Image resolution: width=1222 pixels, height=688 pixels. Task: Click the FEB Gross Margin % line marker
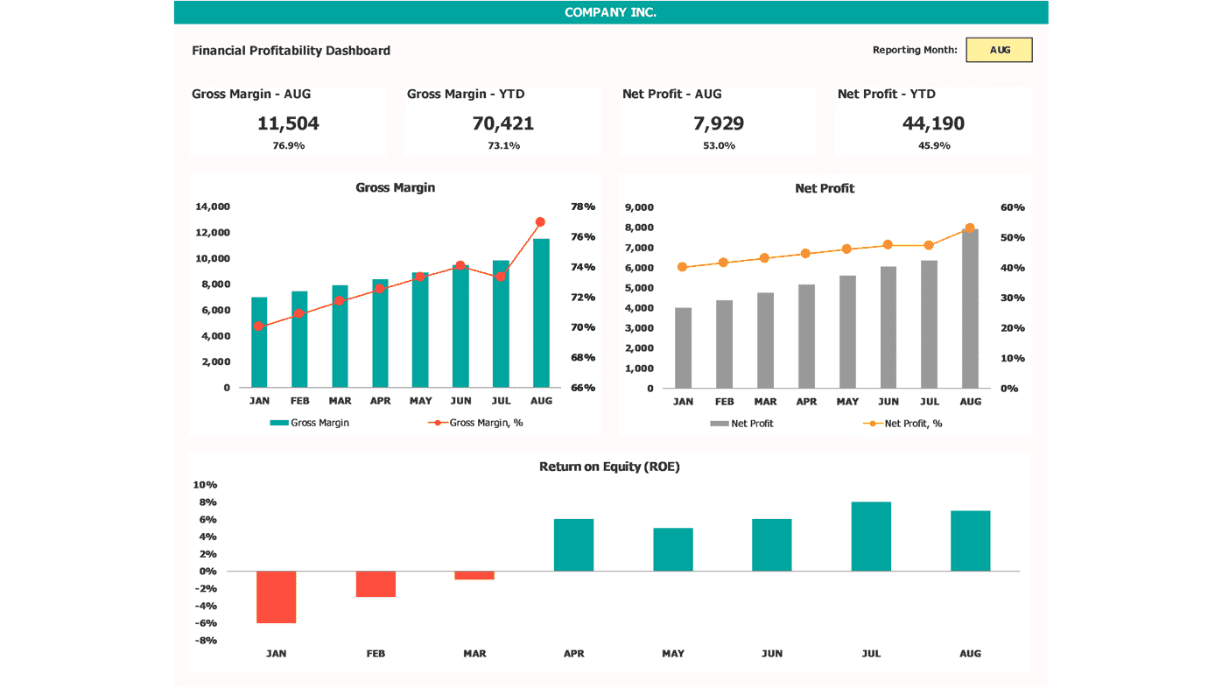point(298,313)
